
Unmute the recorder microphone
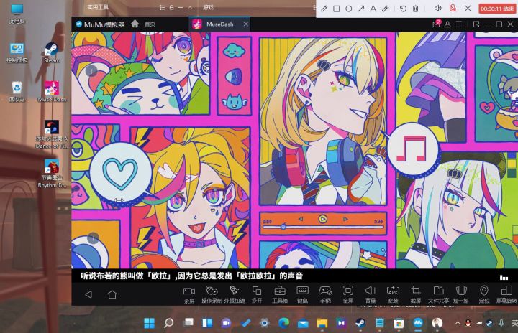pos(453,8)
